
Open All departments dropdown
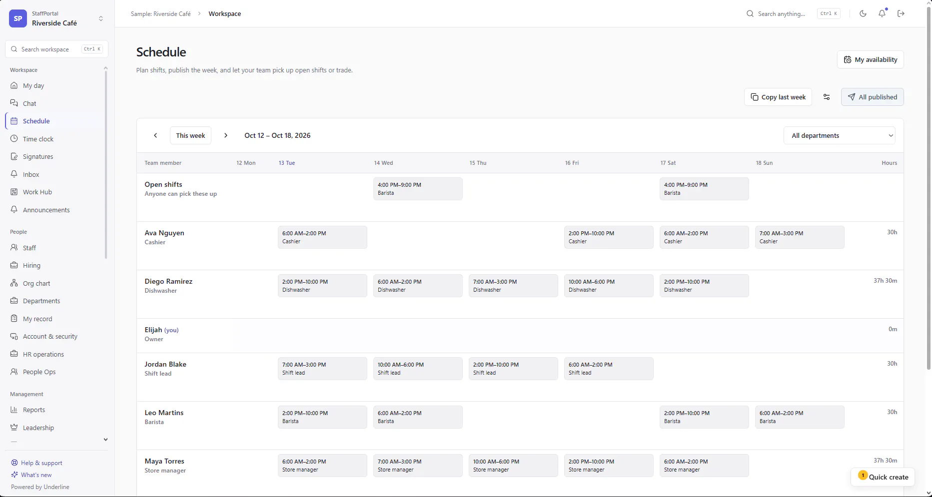click(840, 135)
